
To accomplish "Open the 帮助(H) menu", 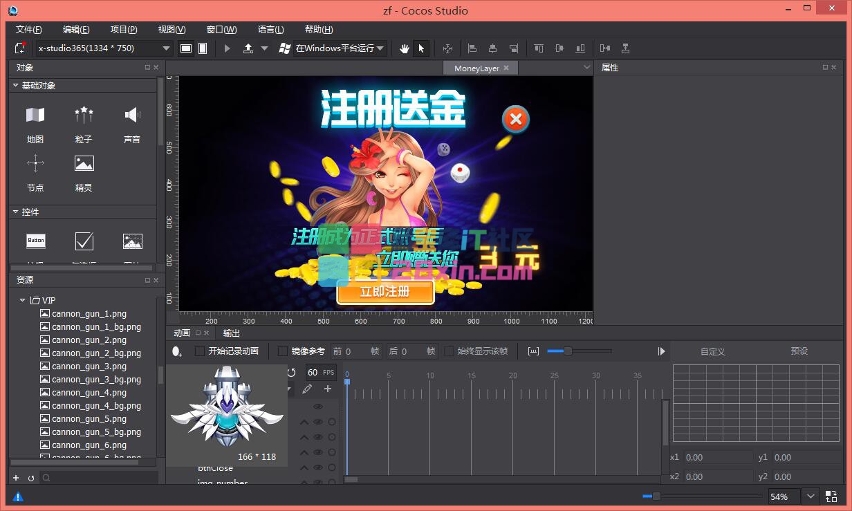I will pos(319,30).
